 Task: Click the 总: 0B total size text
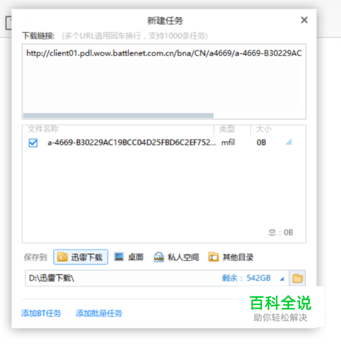click(281, 232)
